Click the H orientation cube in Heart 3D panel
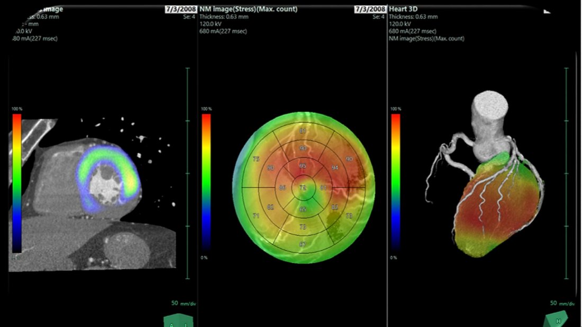The width and height of the screenshot is (582, 327). [556, 319]
